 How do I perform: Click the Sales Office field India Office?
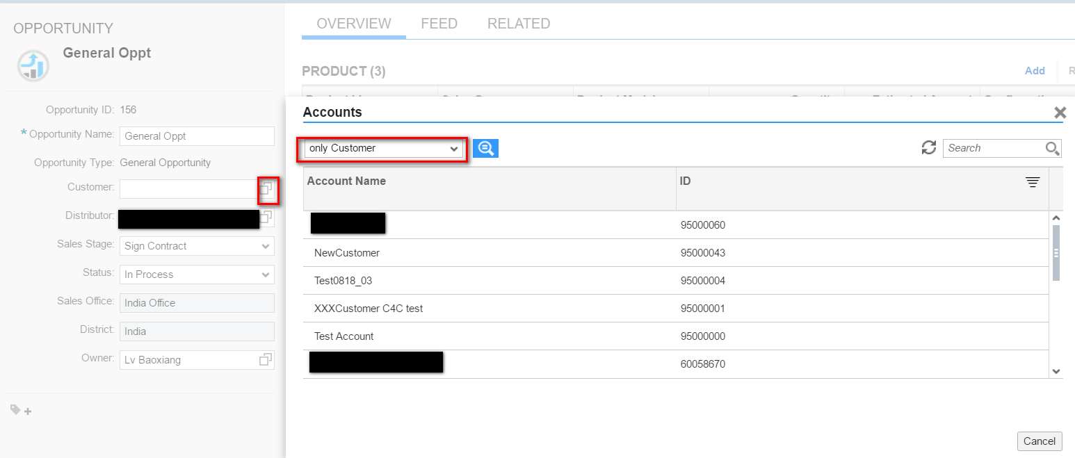click(197, 303)
